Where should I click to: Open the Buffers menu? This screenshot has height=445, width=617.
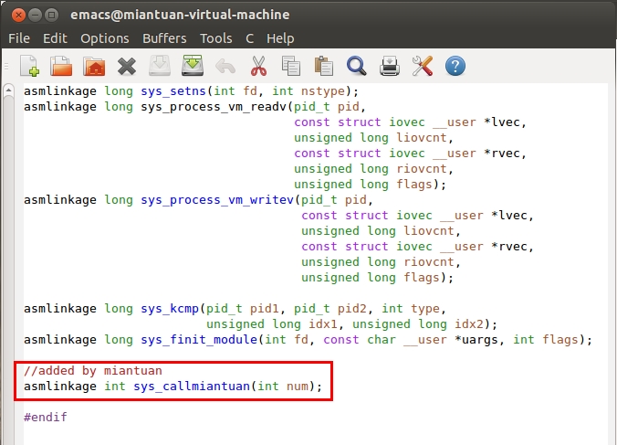[x=164, y=38]
